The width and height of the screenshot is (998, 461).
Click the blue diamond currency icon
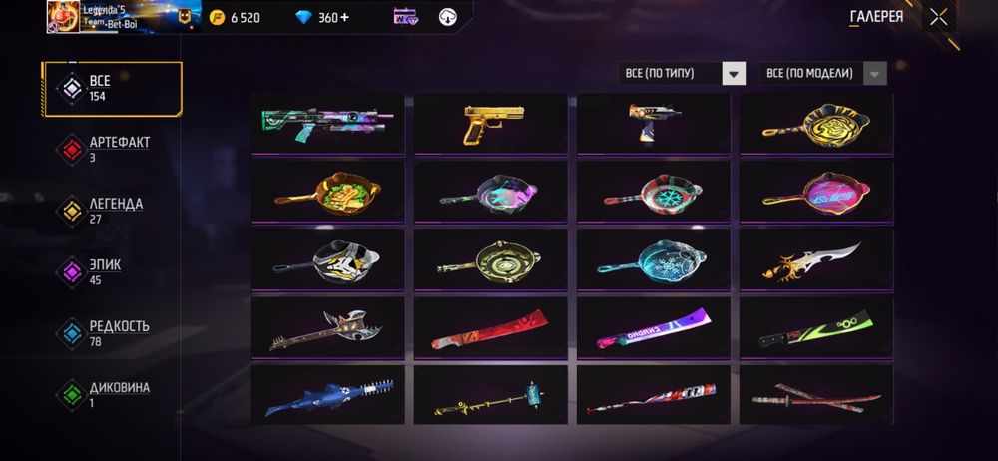point(304,17)
